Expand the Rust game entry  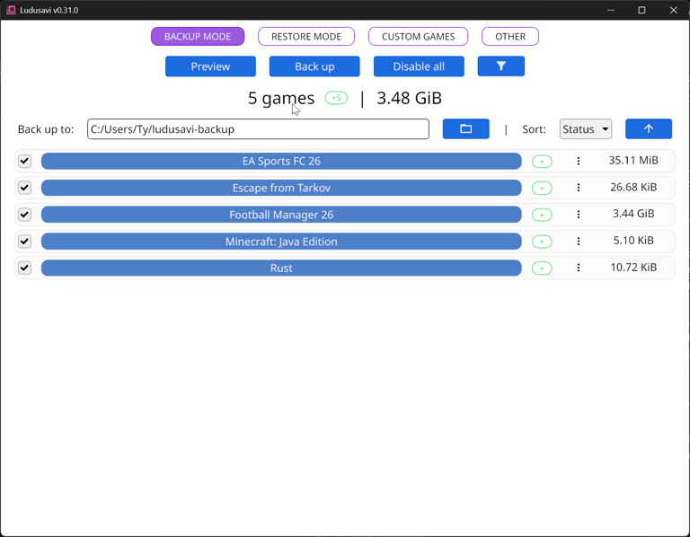click(281, 268)
